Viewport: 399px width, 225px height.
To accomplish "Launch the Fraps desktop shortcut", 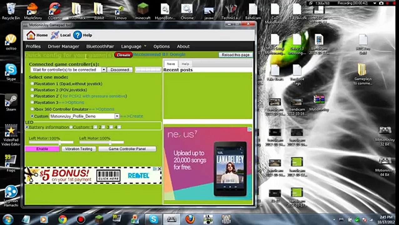I will [11, 163].
